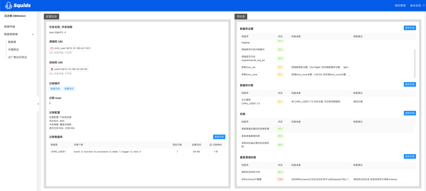Click 重新检查 in 权限 section
426x191 pixels.
pyautogui.click(x=410, y=113)
